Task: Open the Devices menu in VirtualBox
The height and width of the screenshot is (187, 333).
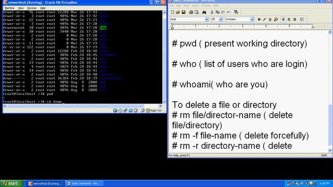Action: tap(32, 8)
